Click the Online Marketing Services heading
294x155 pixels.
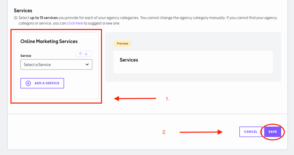click(x=49, y=41)
